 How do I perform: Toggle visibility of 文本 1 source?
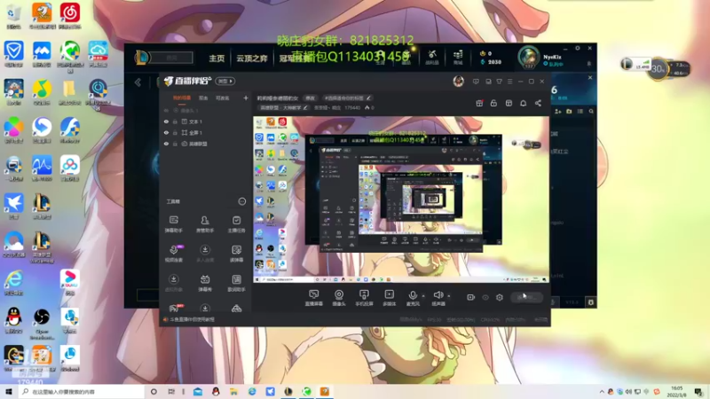pos(166,121)
